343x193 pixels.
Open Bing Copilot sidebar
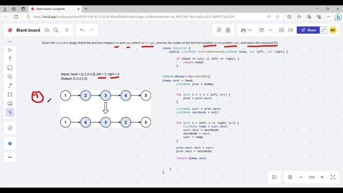(338, 17)
